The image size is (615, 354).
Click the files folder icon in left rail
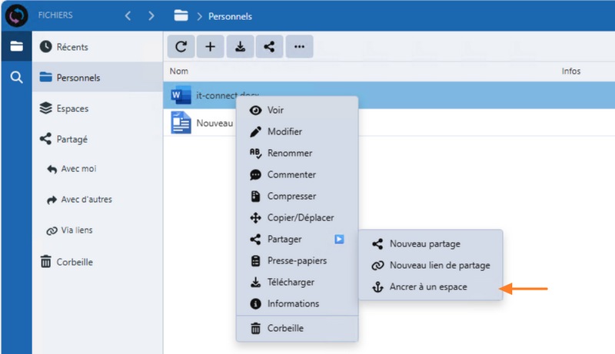point(16,47)
